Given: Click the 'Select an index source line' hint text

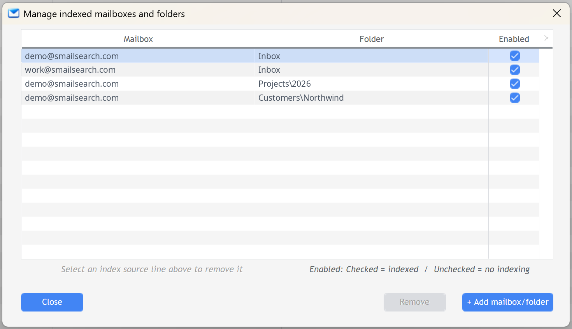Looking at the screenshot, I should click(x=152, y=269).
